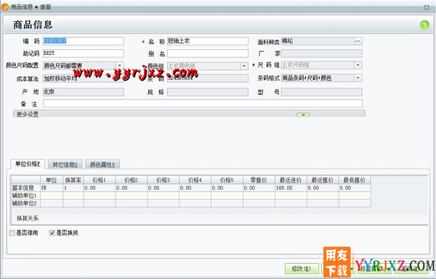Expand the 更多设置 chevron arrow
Image resolution: width=436 pixels, height=279 pixels.
click(x=303, y=114)
